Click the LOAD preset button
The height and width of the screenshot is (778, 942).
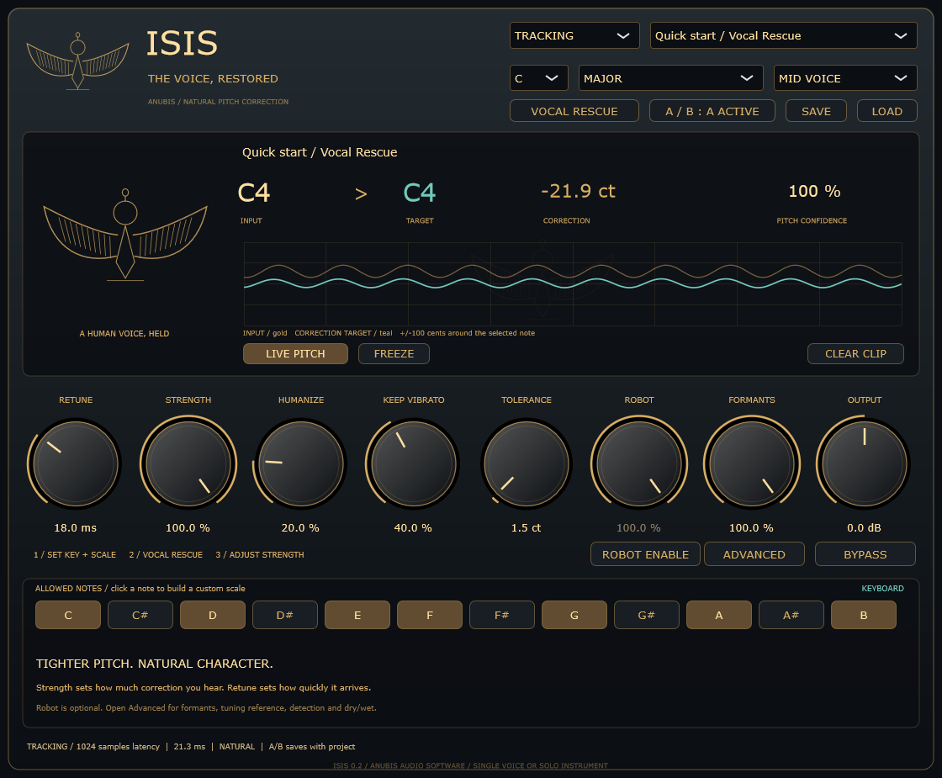click(886, 111)
